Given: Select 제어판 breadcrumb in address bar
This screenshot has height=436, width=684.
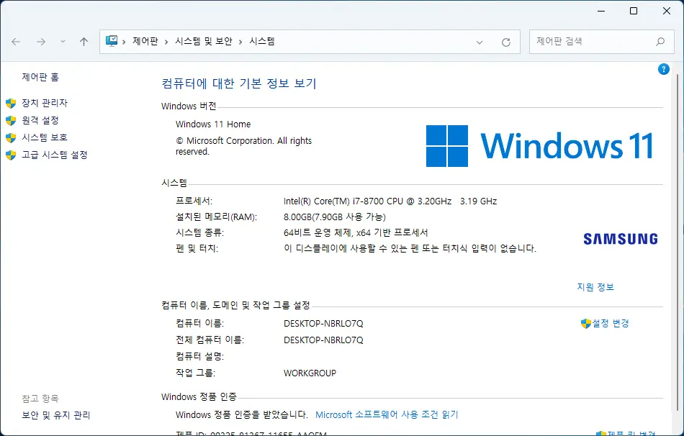Looking at the screenshot, I should 145,42.
